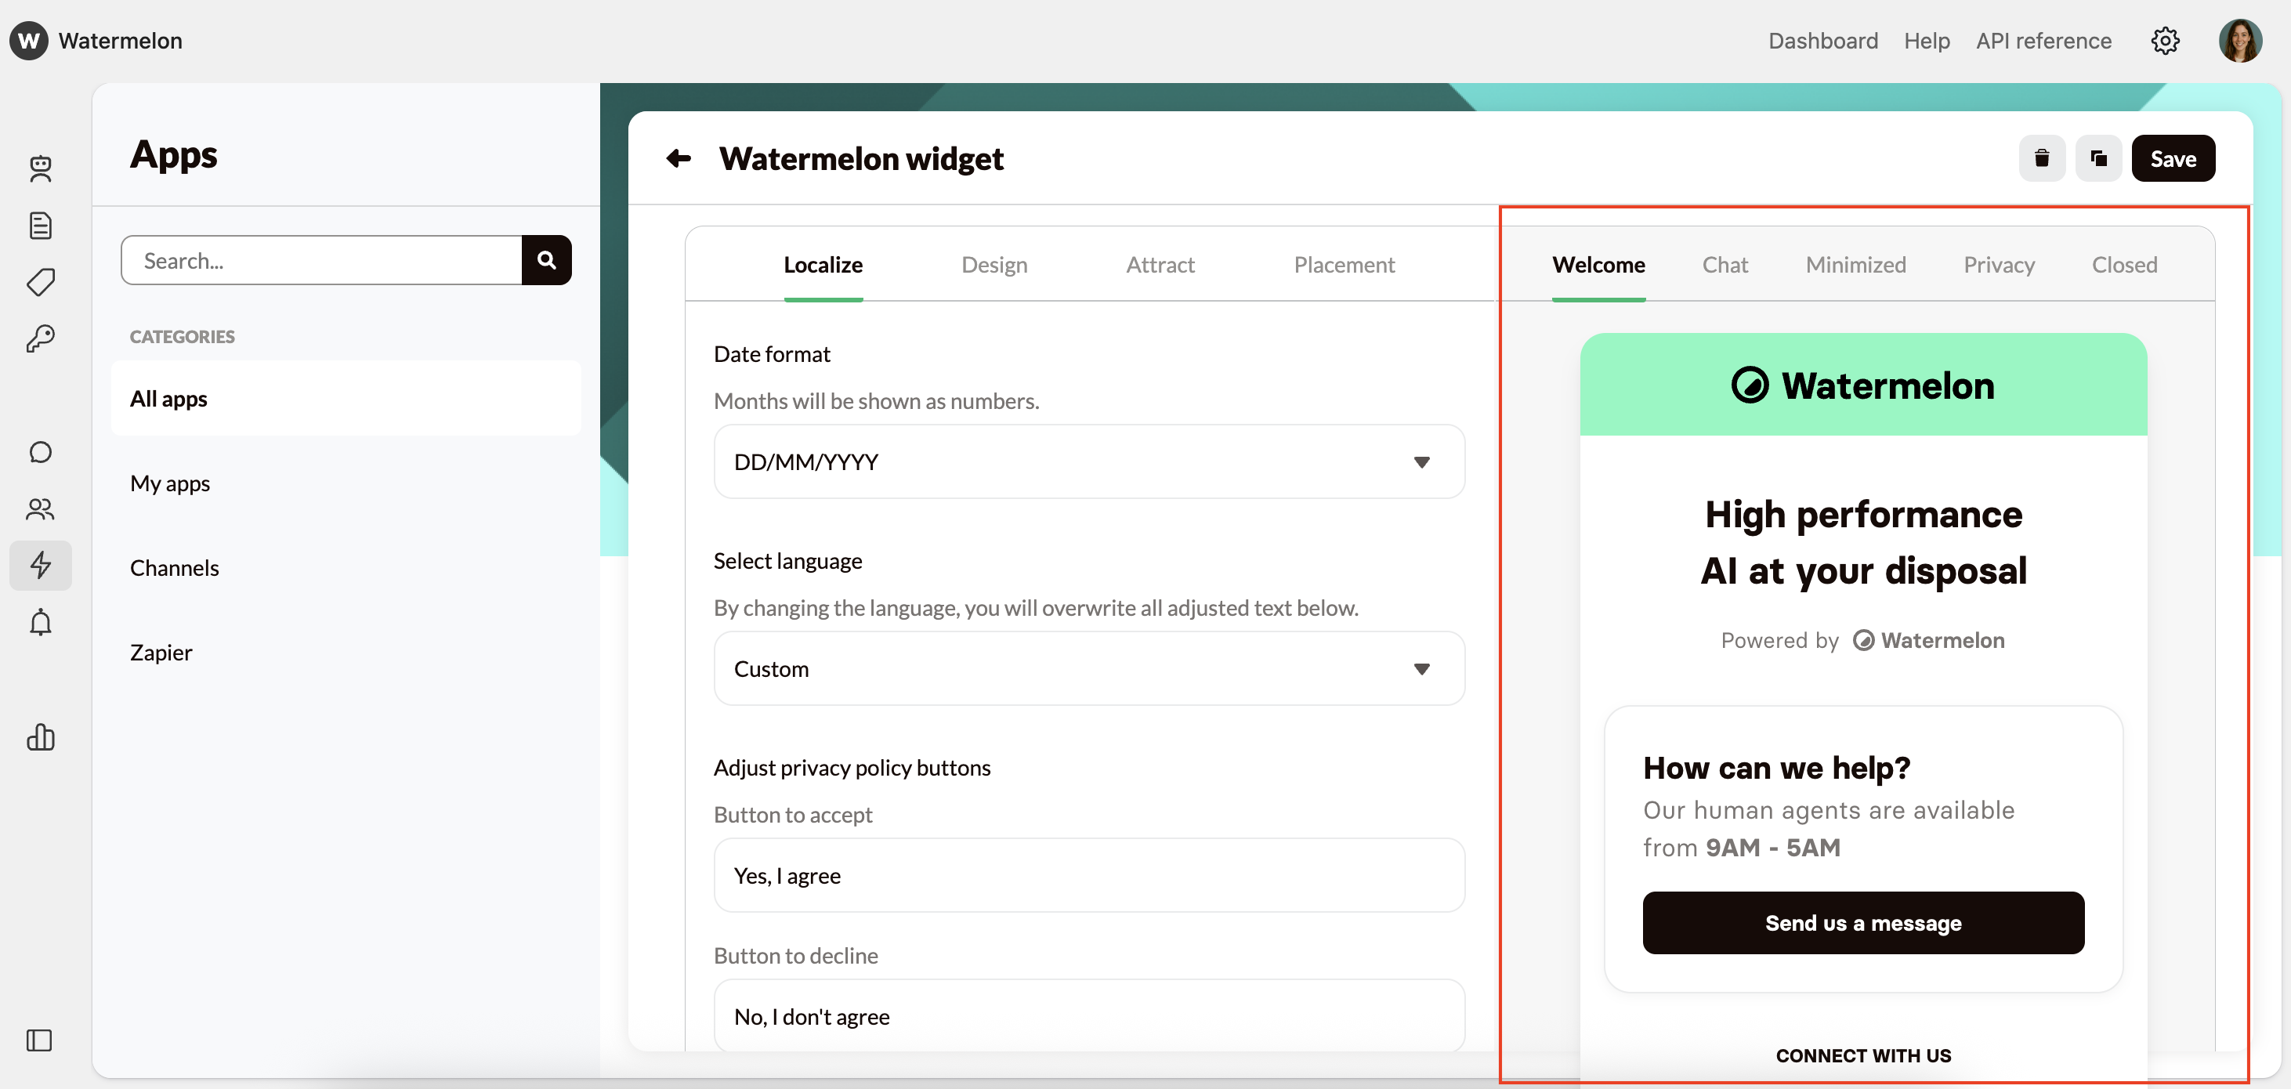Open notifications via the bell icon

point(41,622)
